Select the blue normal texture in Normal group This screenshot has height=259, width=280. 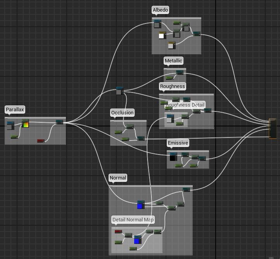[140, 205]
